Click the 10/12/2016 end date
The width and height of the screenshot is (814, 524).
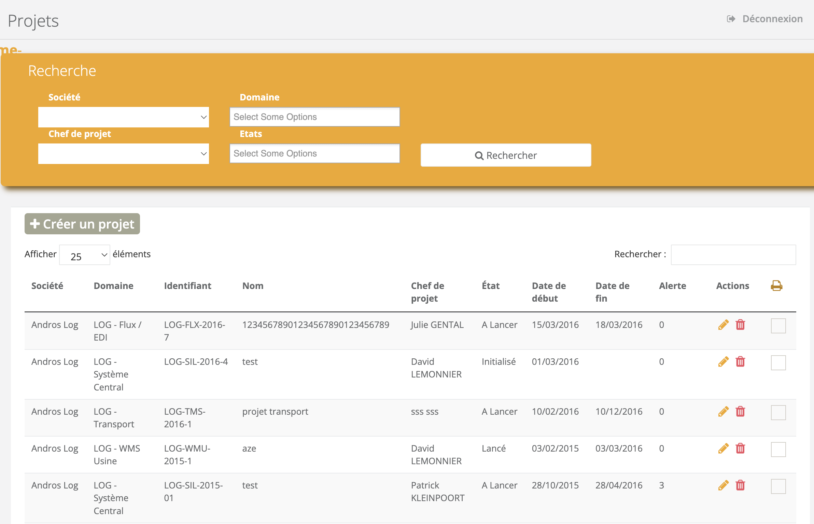click(x=619, y=412)
